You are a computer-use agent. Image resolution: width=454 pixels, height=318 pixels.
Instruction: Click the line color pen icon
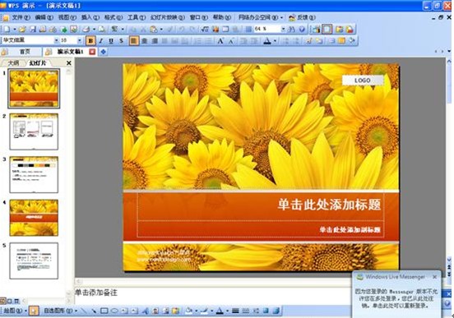(205, 311)
